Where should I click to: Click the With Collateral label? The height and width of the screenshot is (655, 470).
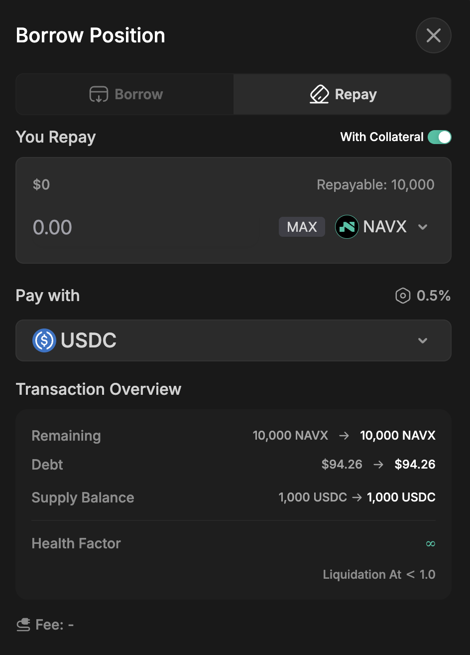coord(381,137)
